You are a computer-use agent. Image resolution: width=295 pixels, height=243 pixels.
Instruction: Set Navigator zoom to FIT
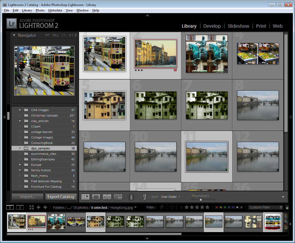(47, 35)
